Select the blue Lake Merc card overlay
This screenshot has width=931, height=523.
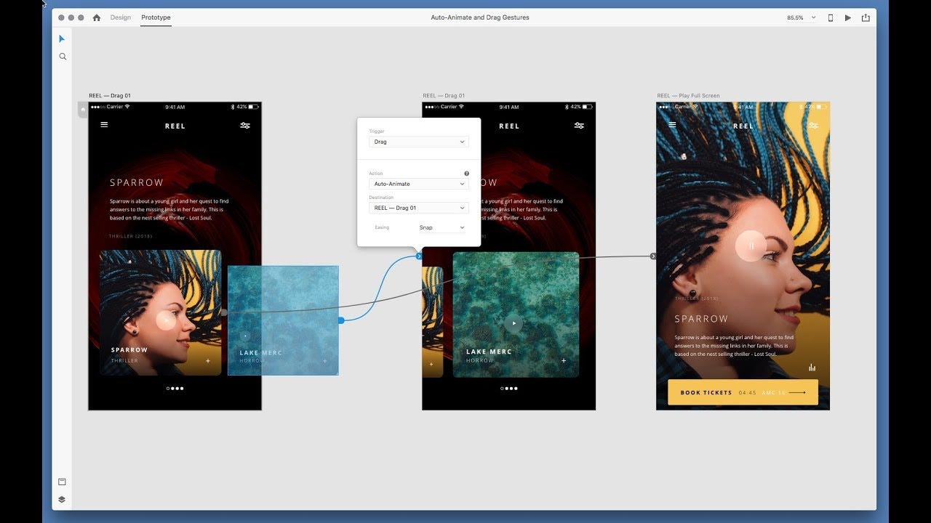(x=283, y=320)
